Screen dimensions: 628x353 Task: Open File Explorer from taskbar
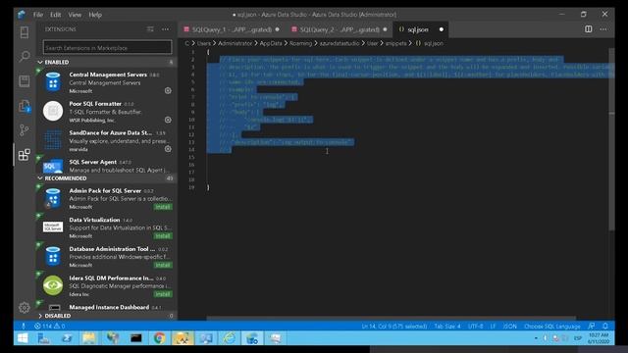(x=89, y=338)
